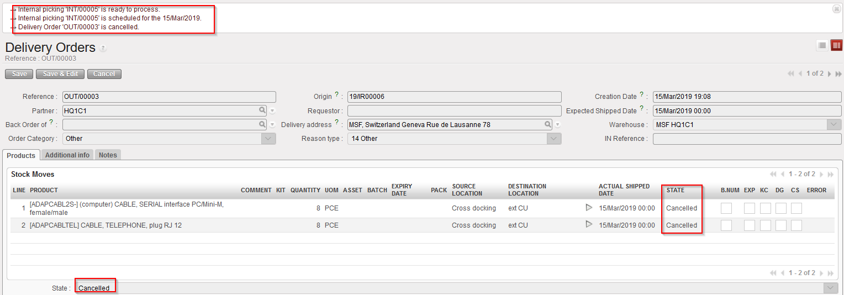Open the Notes tab

(x=108, y=155)
